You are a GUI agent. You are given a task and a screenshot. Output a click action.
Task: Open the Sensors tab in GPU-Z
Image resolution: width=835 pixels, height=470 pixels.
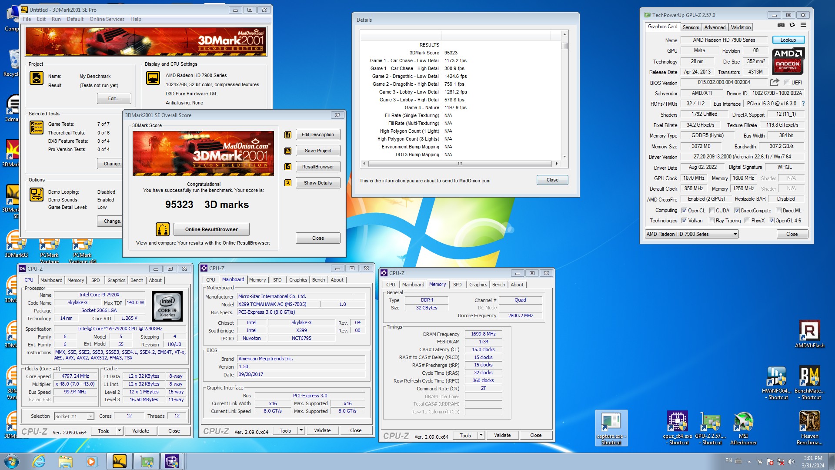[691, 27]
